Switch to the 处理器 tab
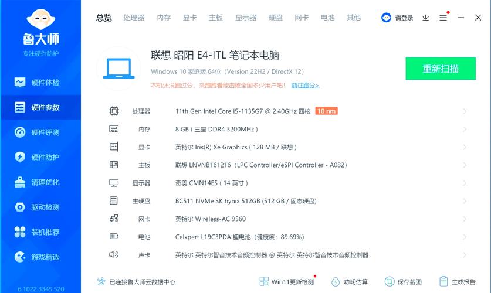The image size is (491, 293). pos(134,18)
